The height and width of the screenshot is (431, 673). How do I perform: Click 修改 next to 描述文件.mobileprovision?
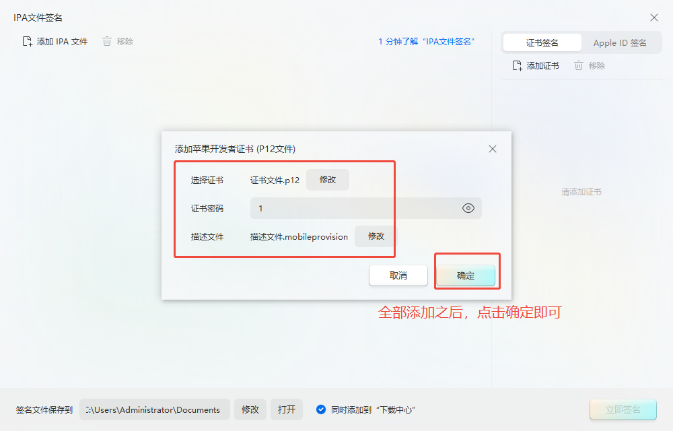pos(376,236)
